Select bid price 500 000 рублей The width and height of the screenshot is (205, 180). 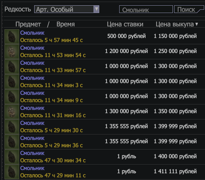(126, 36)
